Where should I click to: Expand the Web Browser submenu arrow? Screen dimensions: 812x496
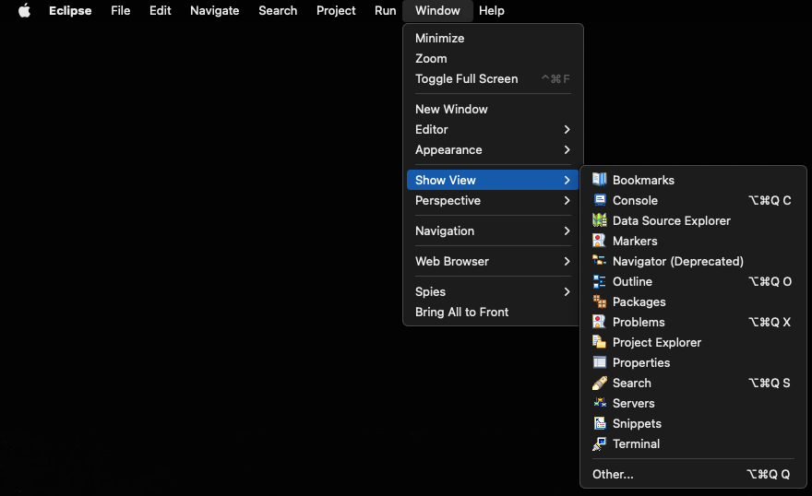click(567, 261)
